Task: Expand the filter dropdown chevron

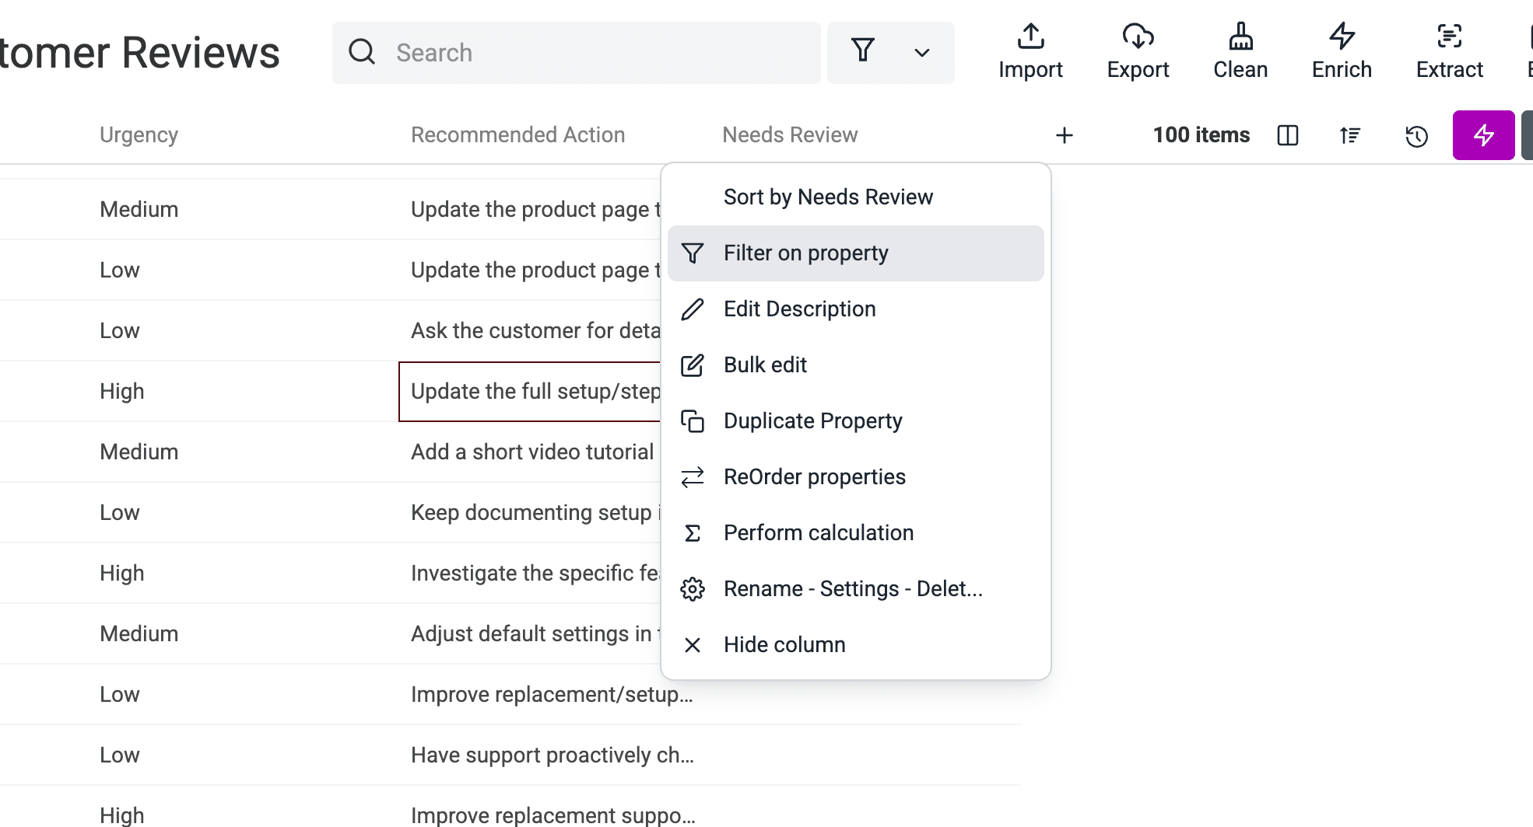Action: 922,53
